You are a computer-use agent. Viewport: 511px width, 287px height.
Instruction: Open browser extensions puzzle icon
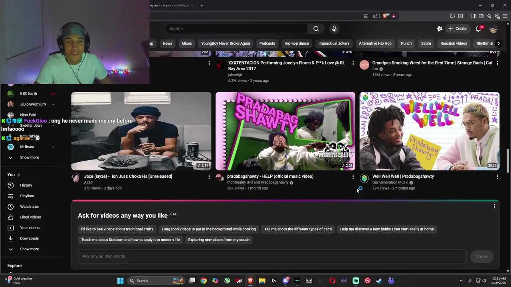(x=452, y=16)
